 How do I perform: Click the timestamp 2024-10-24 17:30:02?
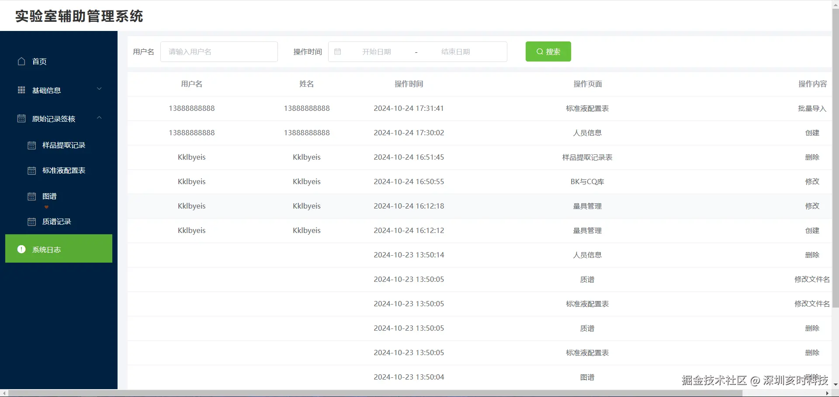click(x=409, y=133)
